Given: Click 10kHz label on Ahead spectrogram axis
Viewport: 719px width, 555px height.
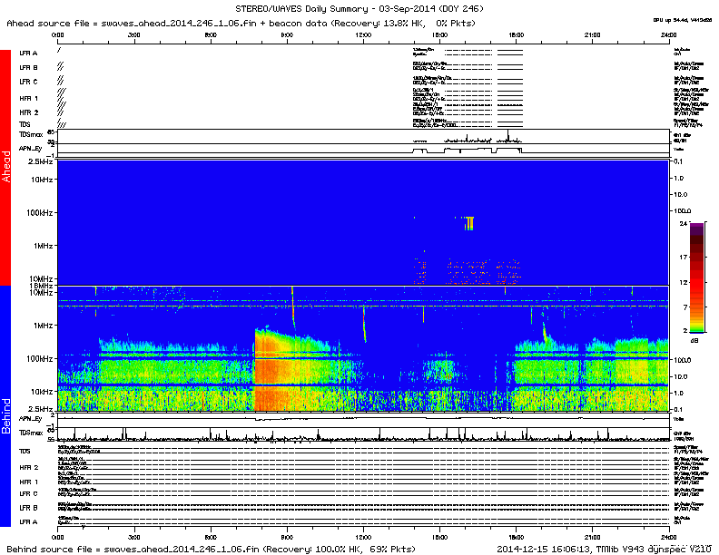Looking at the screenshot, I should click(x=41, y=179).
